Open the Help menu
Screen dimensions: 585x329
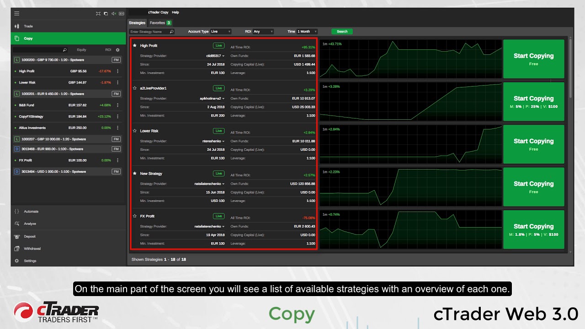[175, 12]
